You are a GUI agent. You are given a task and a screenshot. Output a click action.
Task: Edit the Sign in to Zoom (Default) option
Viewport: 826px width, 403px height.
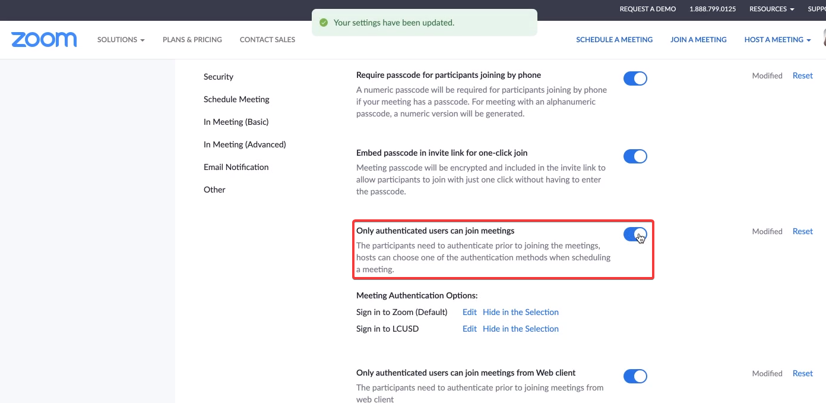tap(470, 312)
